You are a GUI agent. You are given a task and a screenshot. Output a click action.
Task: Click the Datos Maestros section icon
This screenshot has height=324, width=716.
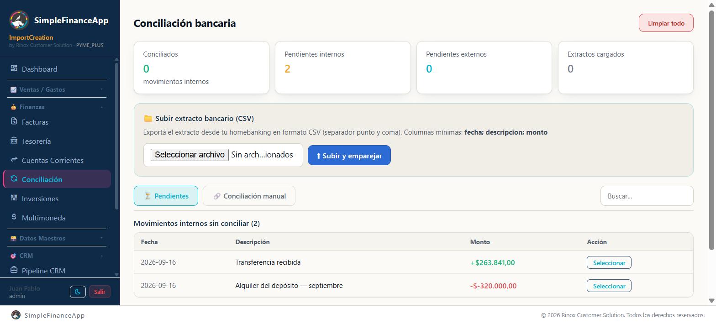[x=13, y=238]
